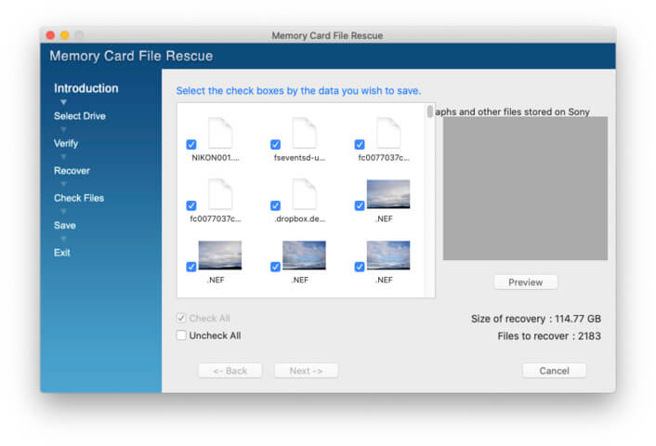Screen dimensions: 656x446
Task: Uncheck the fseventsd-u file checkbox
Action: point(275,144)
